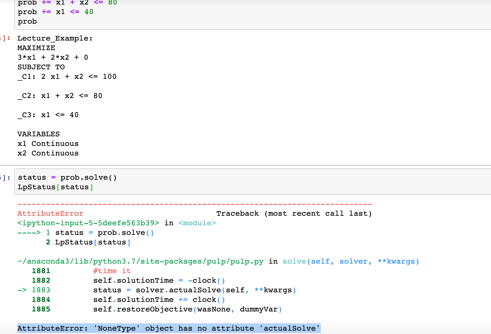This screenshot has width=491, height=334.
Task: Click the '<module>' text in the traceback
Action: 197,223
